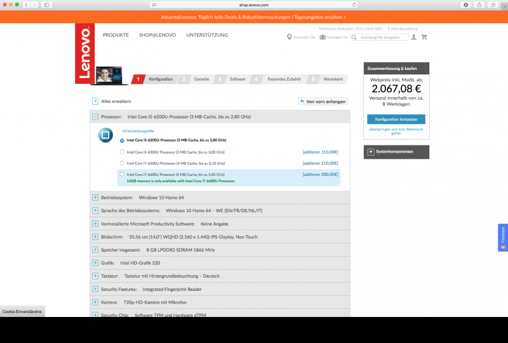Click the Safari back navigation arrow
Screen dimensions: 508x343
coord(27,5)
